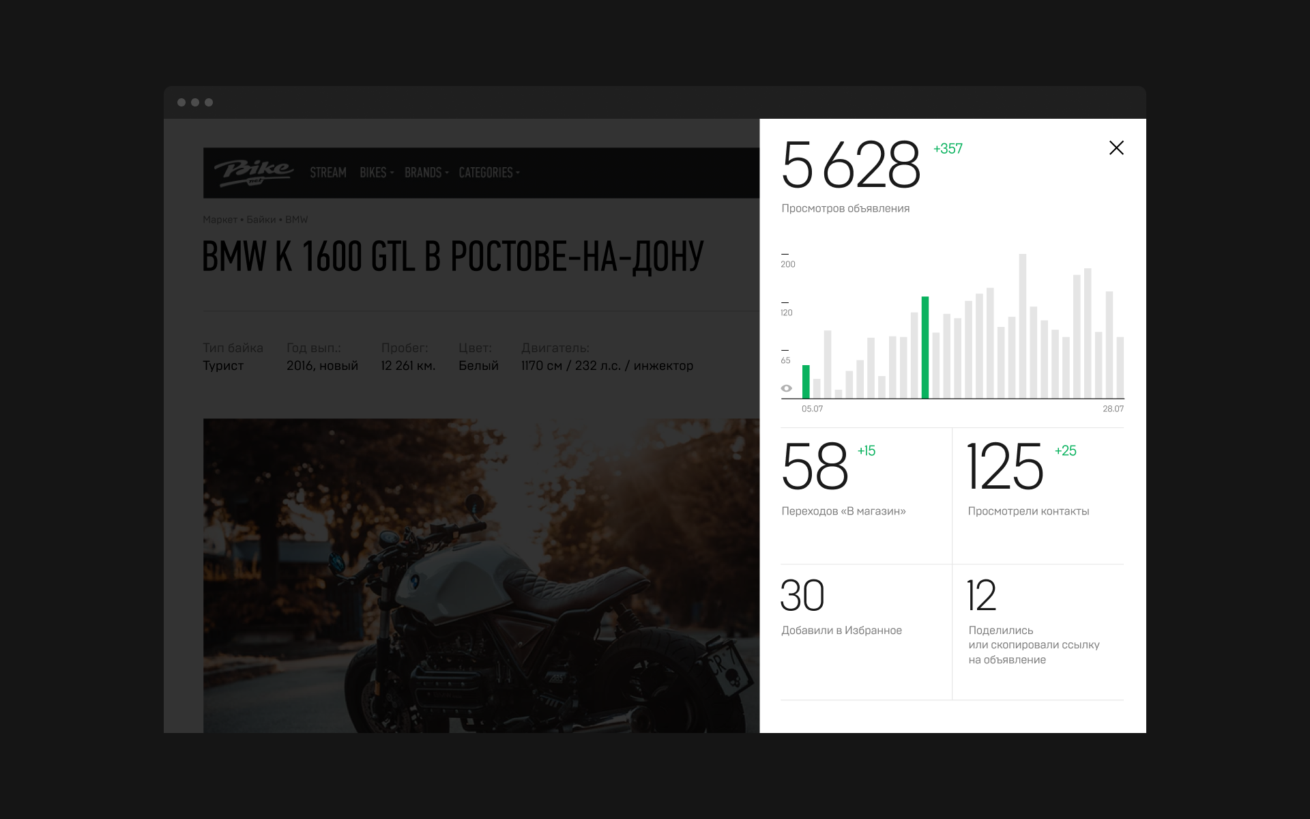
Task: Go to the Маркет breadcrumb link
Action: (220, 220)
